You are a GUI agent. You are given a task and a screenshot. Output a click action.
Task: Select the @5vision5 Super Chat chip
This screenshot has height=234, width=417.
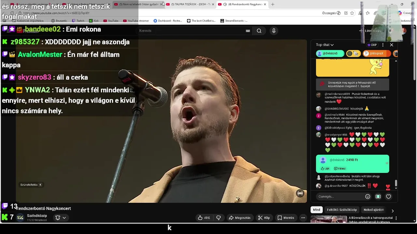(x=330, y=53)
